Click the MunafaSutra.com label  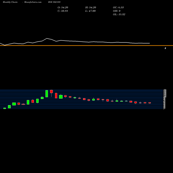point(33,2)
